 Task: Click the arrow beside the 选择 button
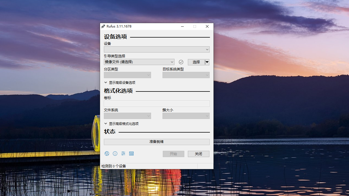(207, 62)
